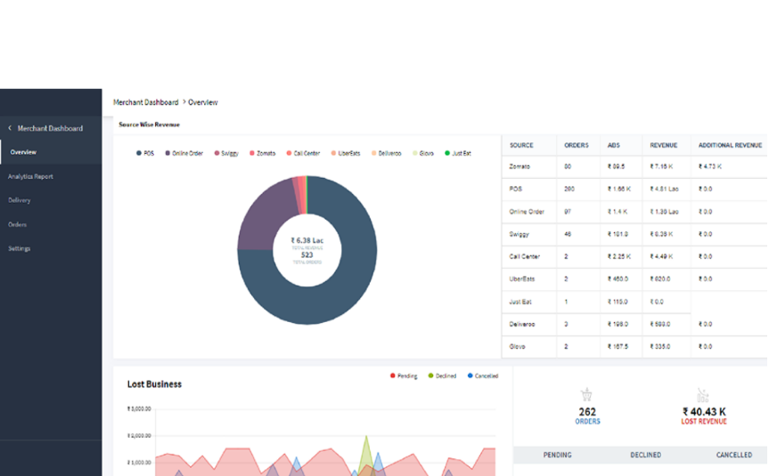Toggle the Online Order series in the legend

[184, 153]
